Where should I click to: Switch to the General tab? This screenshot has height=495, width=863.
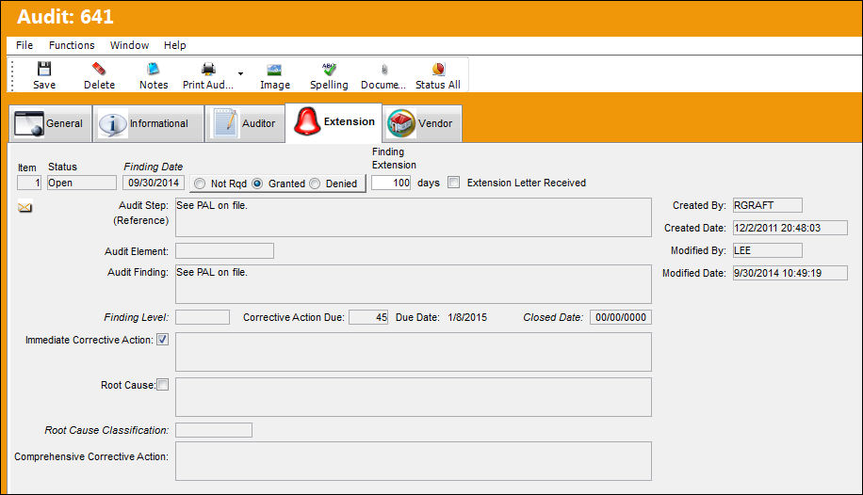(x=51, y=123)
